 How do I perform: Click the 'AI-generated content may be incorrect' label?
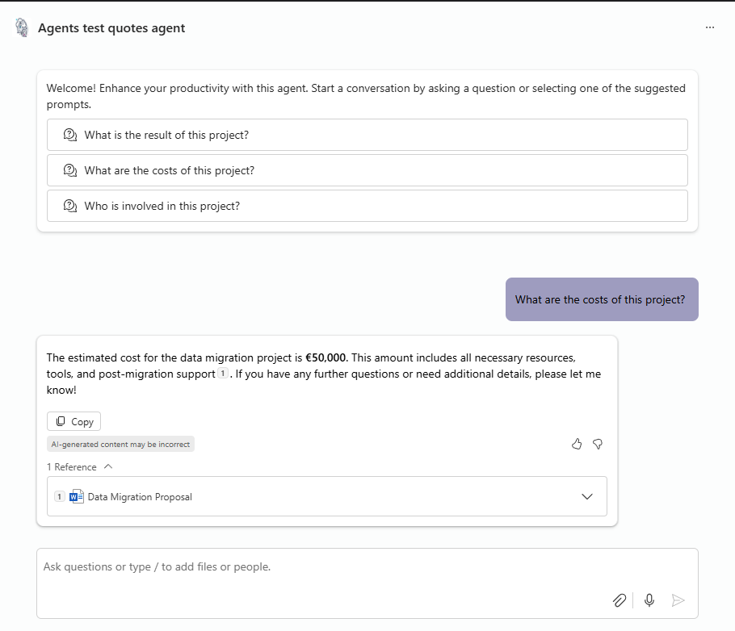click(x=120, y=444)
